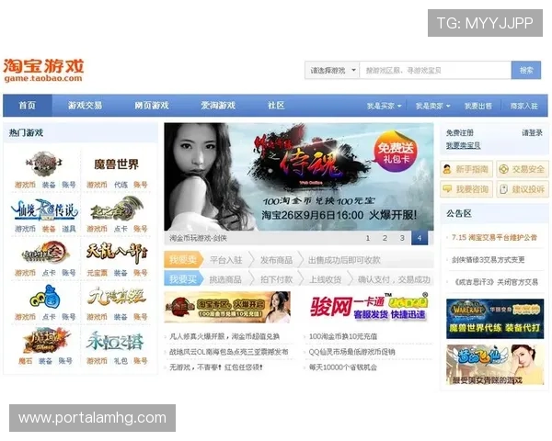Show banner slide 2
552x441 pixels.
[385, 238]
